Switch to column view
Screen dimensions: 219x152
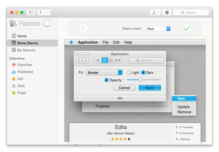pyautogui.click(x=111, y=60)
